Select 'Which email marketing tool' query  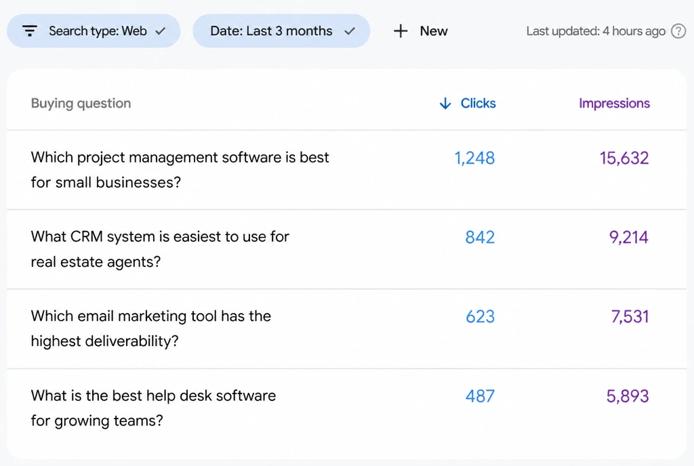tap(346, 329)
